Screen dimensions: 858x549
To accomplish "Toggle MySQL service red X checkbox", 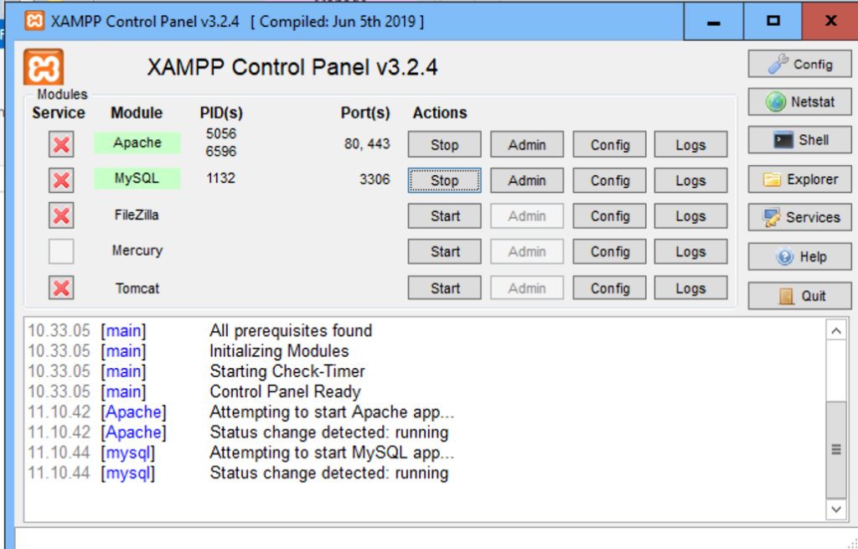I will (61, 180).
